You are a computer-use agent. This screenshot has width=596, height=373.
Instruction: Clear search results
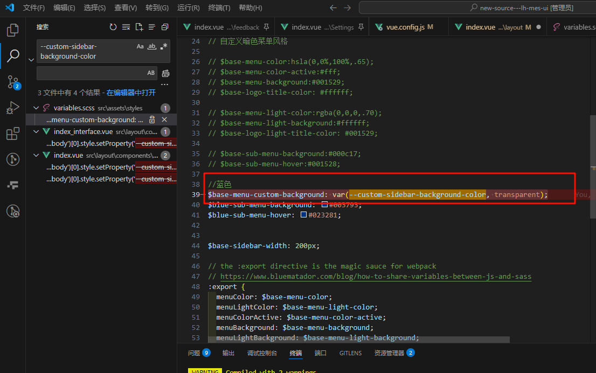[x=126, y=27]
